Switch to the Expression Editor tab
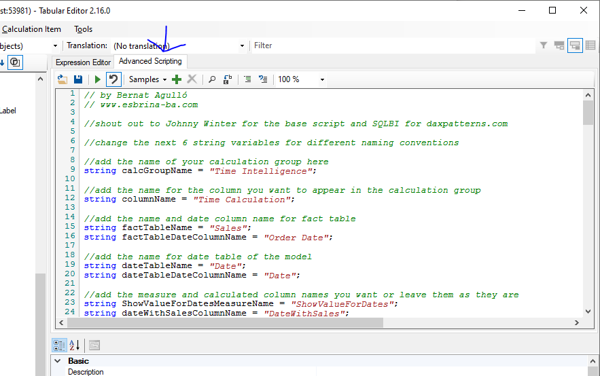This screenshot has width=600, height=376. [x=83, y=62]
